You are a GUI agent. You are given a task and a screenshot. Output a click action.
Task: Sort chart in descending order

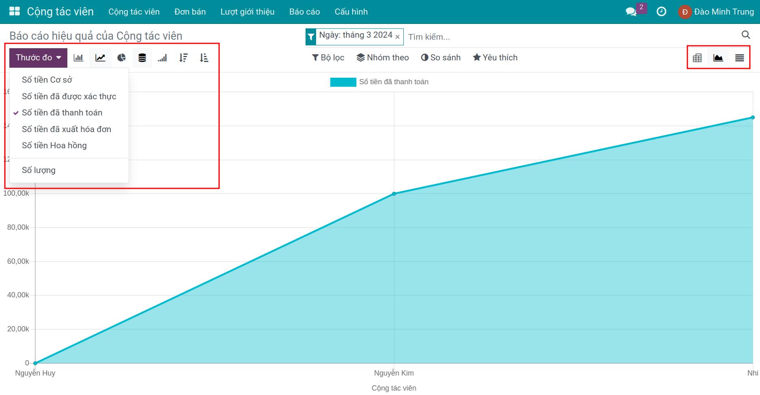coord(183,58)
